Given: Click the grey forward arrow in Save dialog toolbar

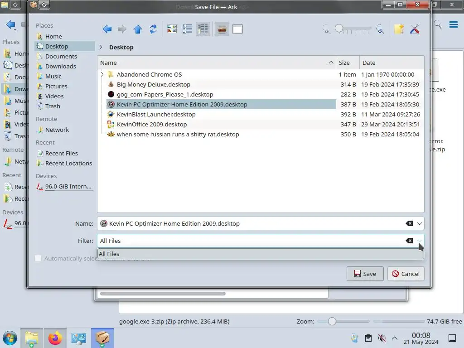Looking at the screenshot, I should tap(122, 29).
